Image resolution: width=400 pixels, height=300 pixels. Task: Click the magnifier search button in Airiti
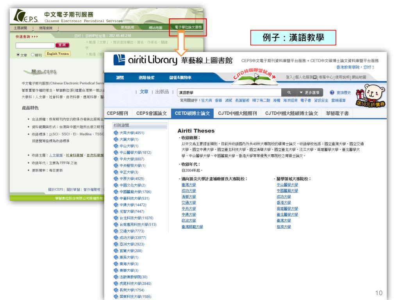point(289,92)
